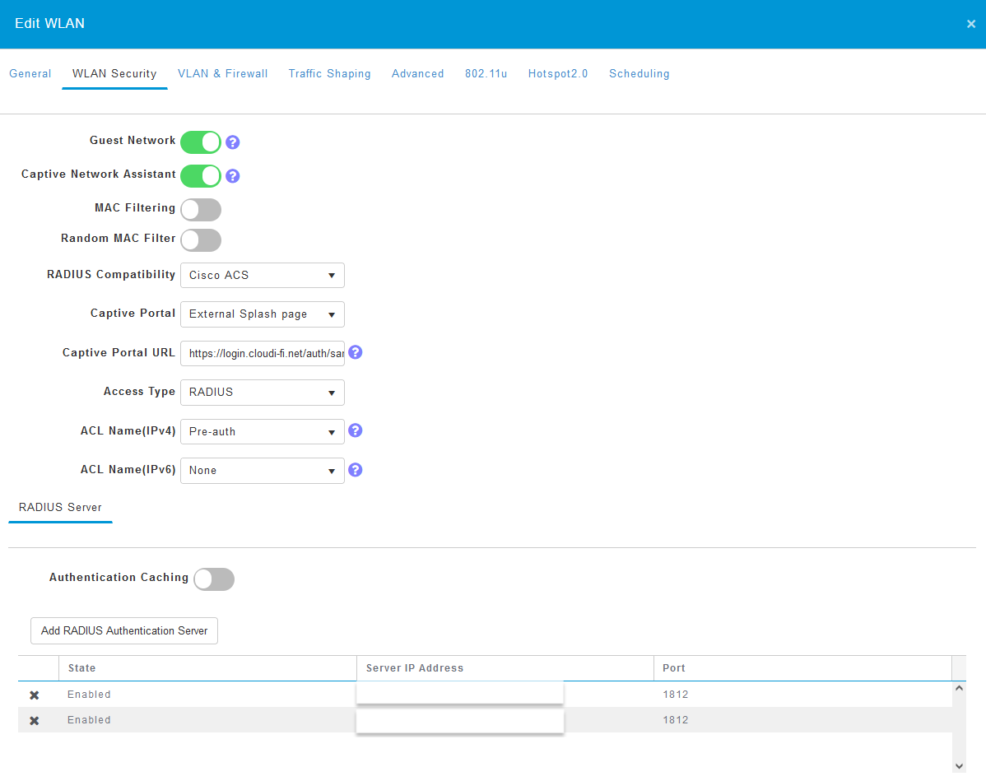Click the Captive Network Assistant help icon
This screenshot has width=986, height=781.
pyautogui.click(x=232, y=176)
